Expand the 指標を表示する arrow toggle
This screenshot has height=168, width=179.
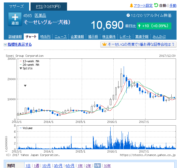click(5, 45)
